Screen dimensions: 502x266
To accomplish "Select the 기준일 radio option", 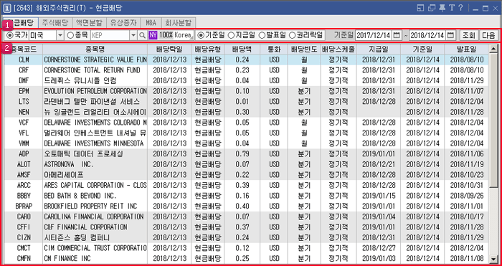I will [x=201, y=35].
